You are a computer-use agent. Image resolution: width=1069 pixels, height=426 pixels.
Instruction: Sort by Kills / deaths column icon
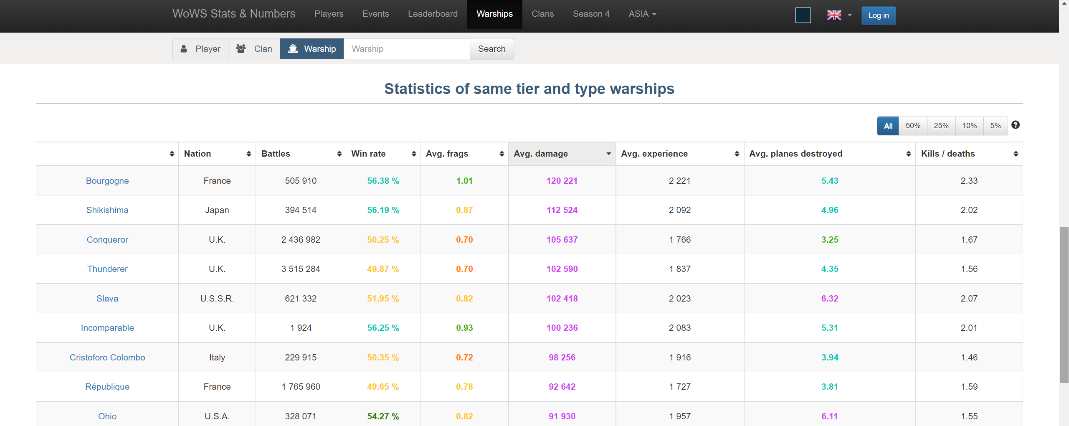(1016, 154)
